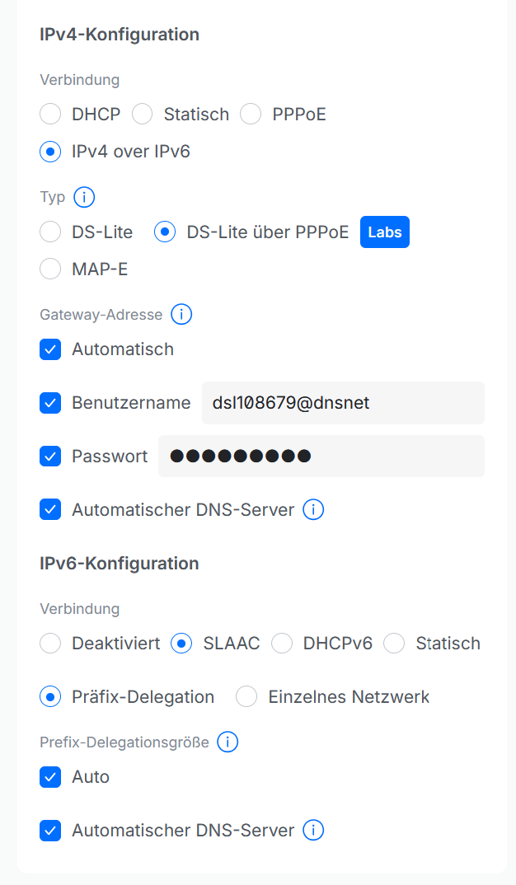Uncheck the Auto prefix size checkbox

click(50, 777)
